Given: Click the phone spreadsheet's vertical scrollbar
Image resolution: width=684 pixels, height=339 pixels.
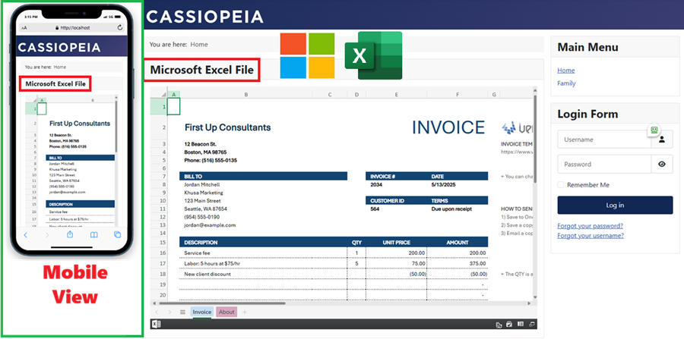Looking at the screenshot, I should coord(116,126).
